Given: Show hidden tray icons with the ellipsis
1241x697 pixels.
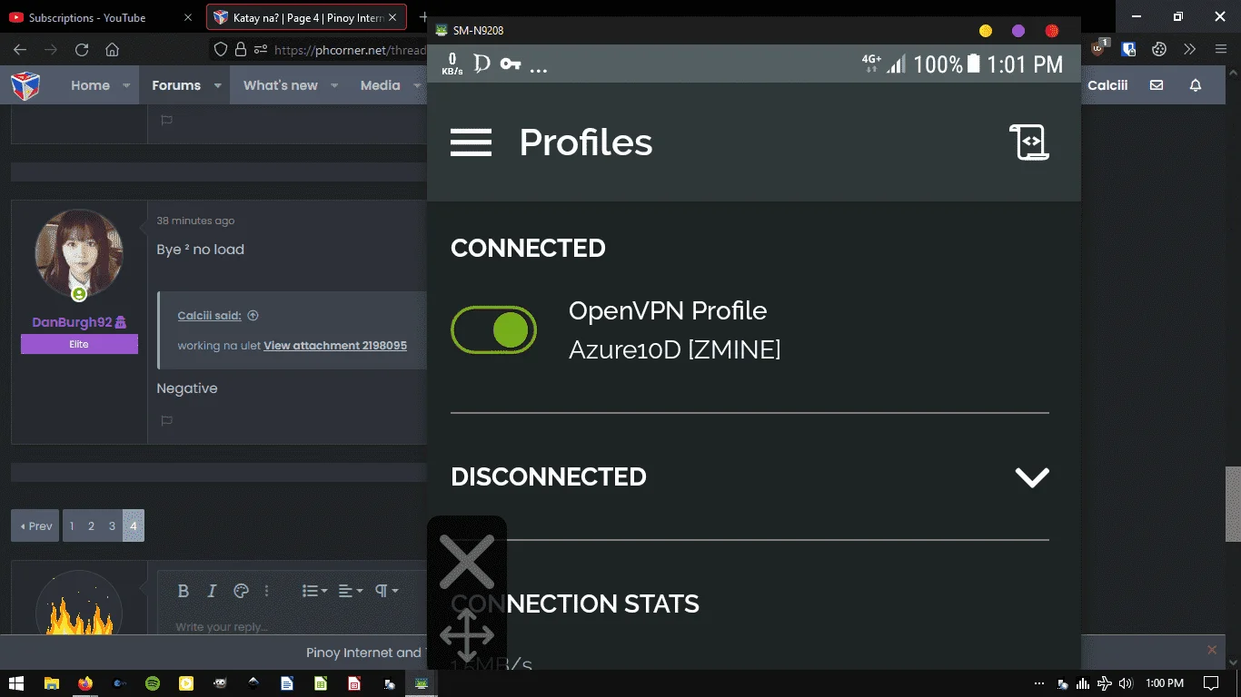Looking at the screenshot, I should [x=1040, y=683].
